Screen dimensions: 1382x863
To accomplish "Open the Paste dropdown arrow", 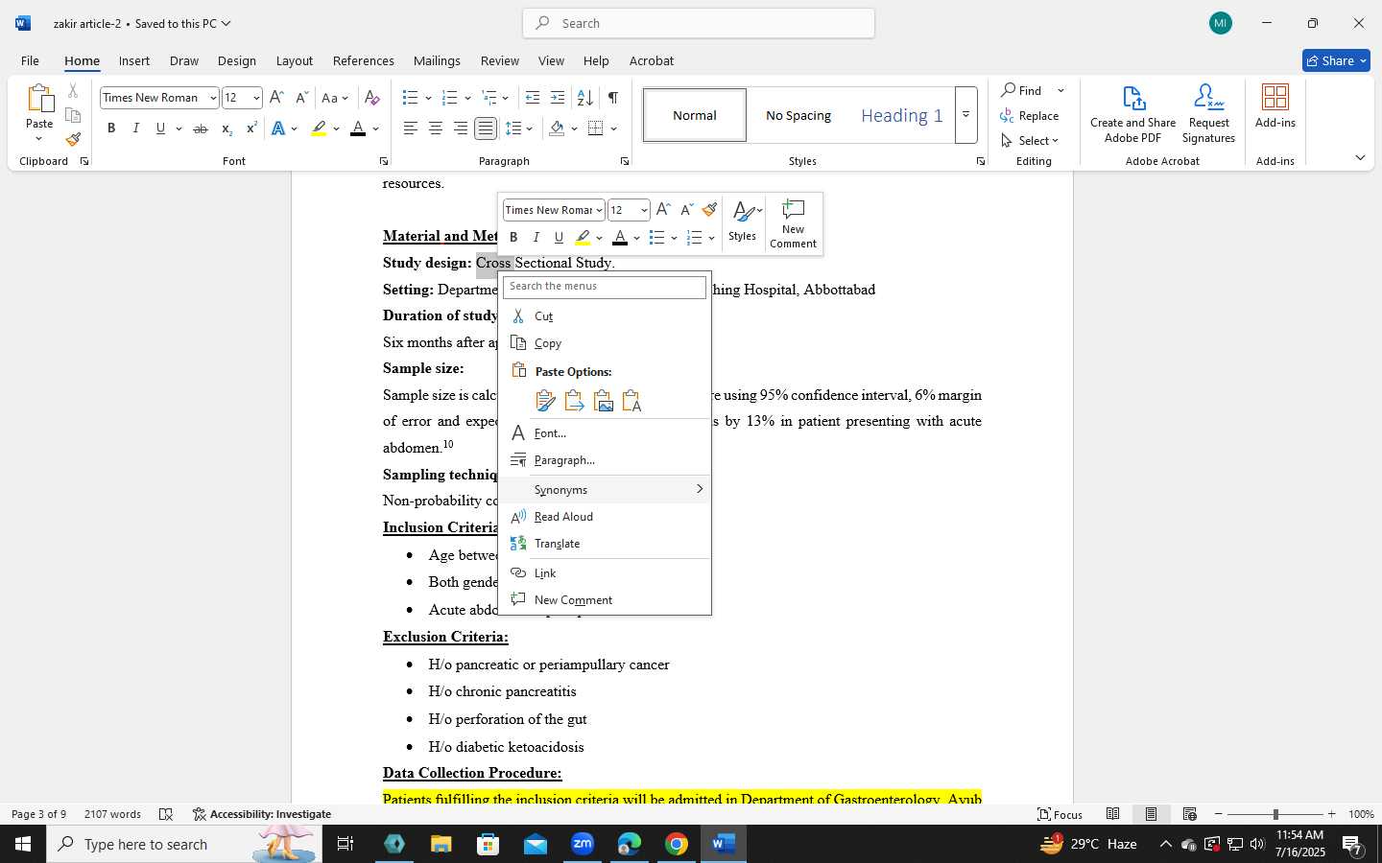I will point(39,139).
